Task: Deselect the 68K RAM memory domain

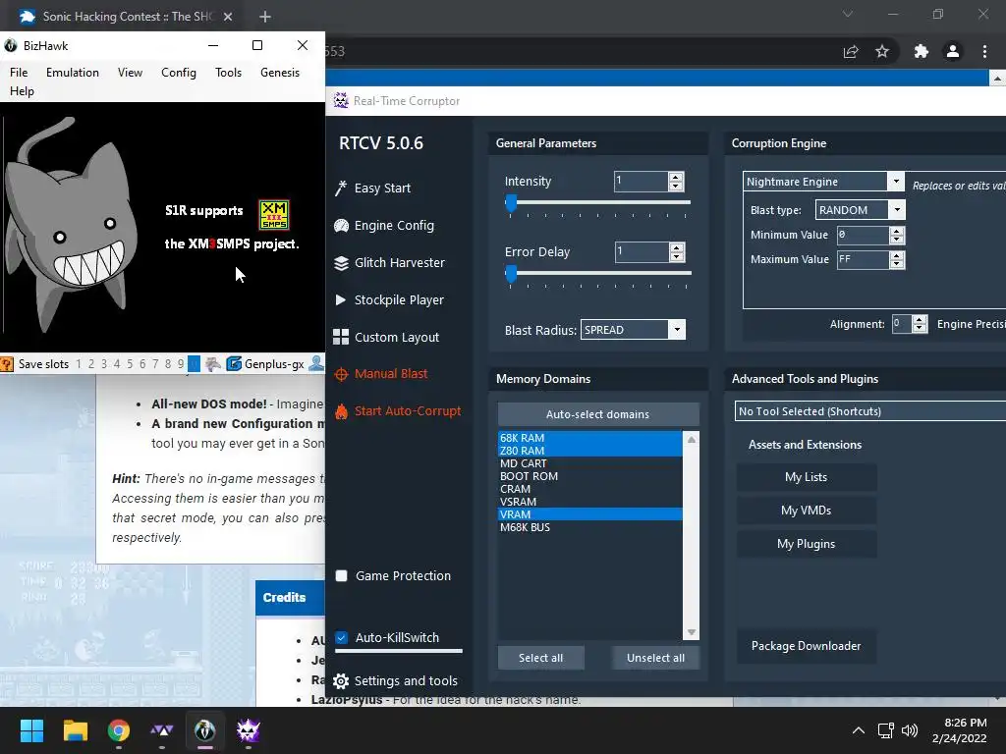Action: (589, 437)
